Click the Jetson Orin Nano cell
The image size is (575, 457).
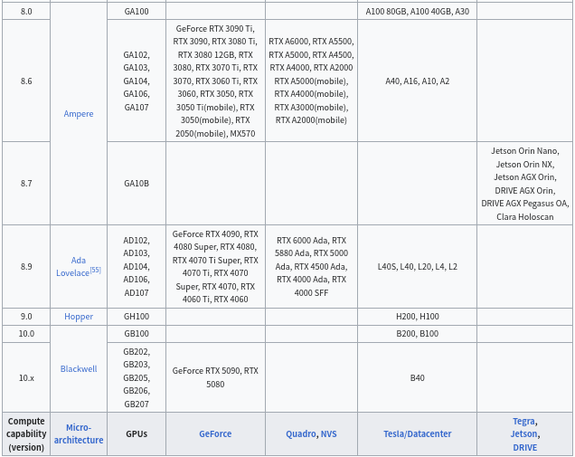524,183
